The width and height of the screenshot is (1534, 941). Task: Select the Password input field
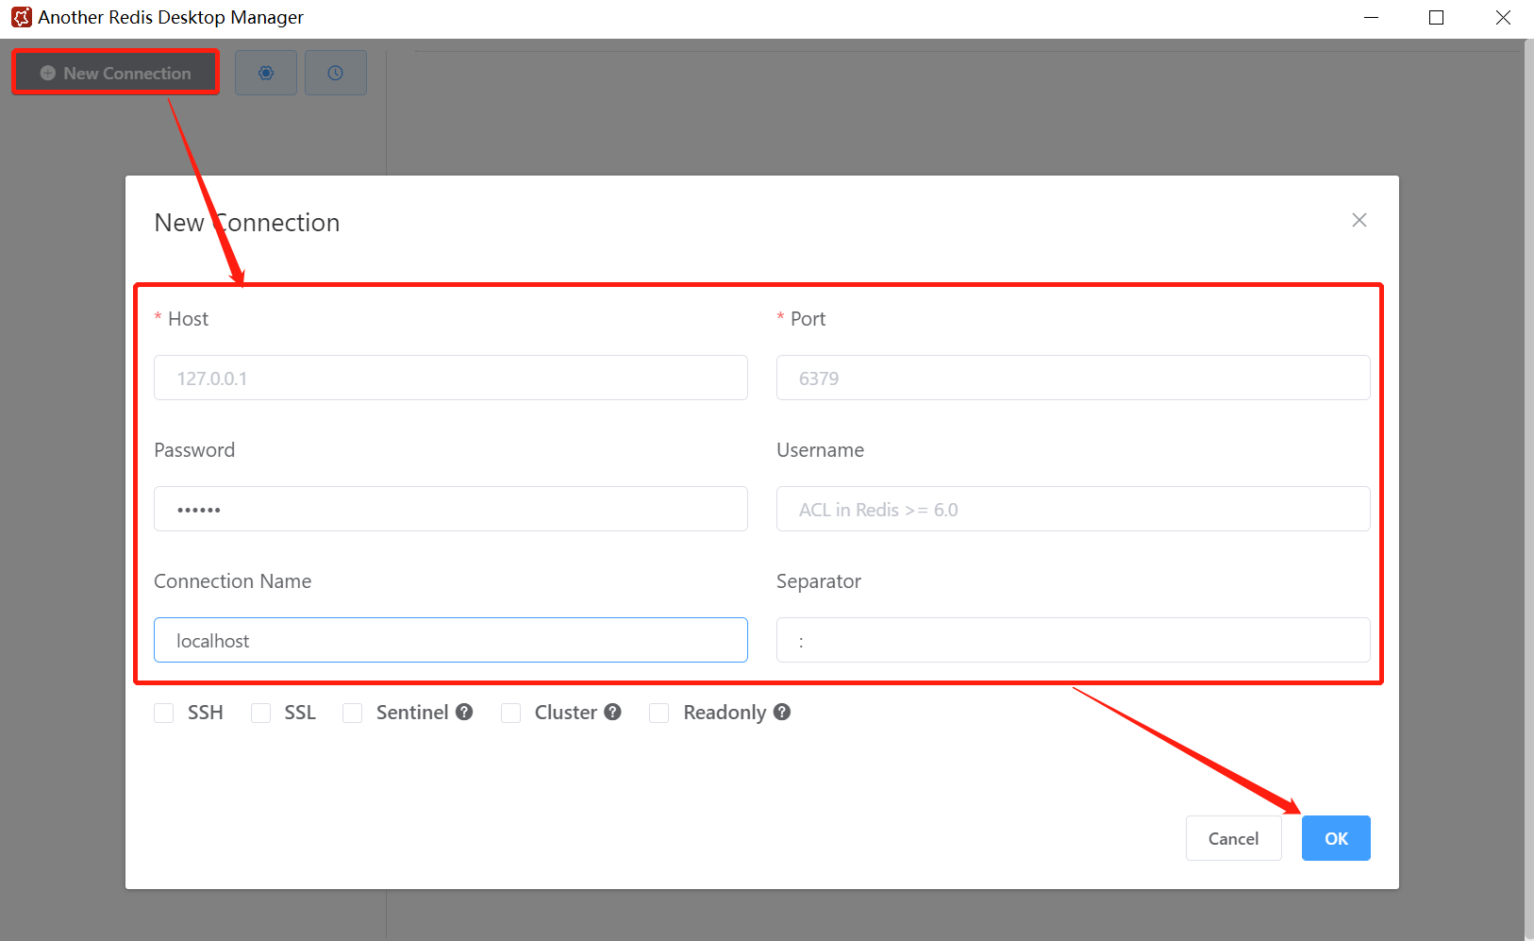pyautogui.click(x=451, y=509)
